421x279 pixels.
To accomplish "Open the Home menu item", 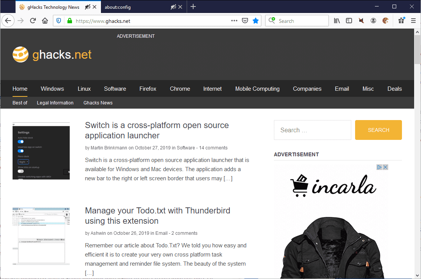I will (x=20, y=88).
